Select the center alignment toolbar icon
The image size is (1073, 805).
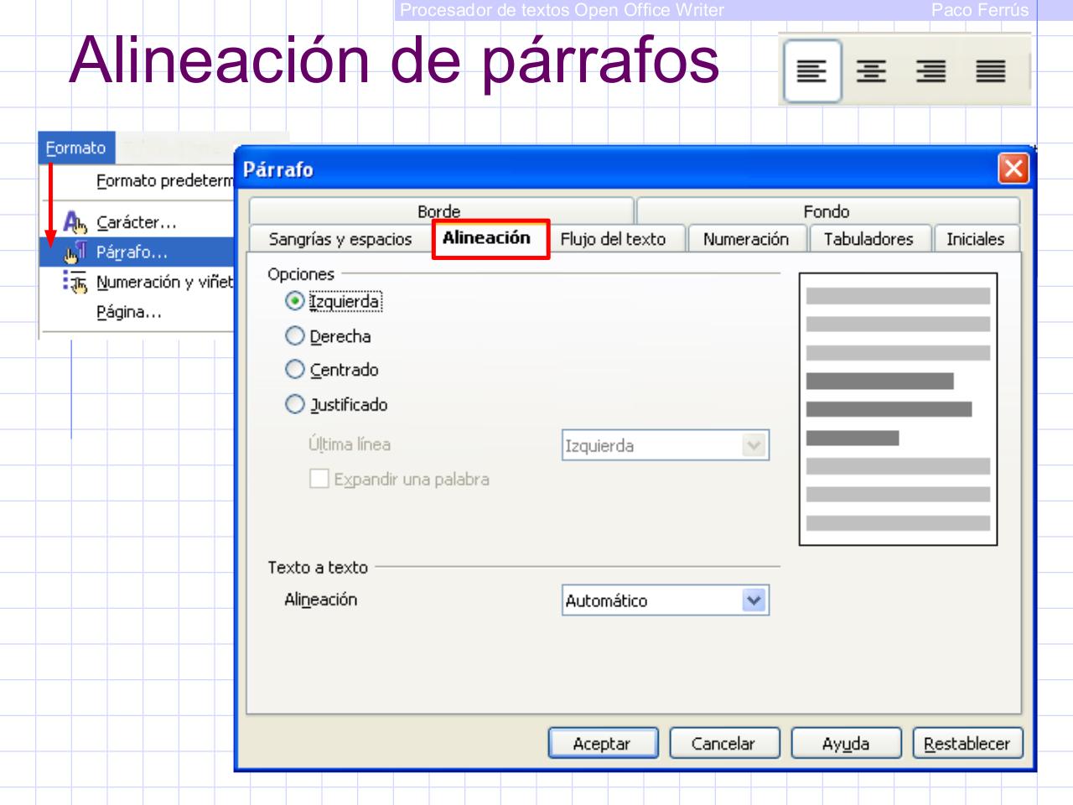click(872, 72)
